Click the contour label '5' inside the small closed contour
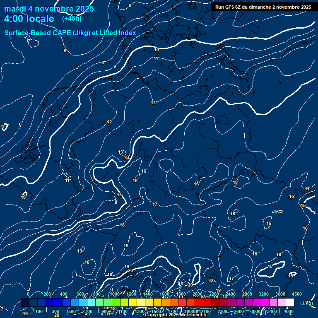 pyautogui.click(x=2, y=125)
